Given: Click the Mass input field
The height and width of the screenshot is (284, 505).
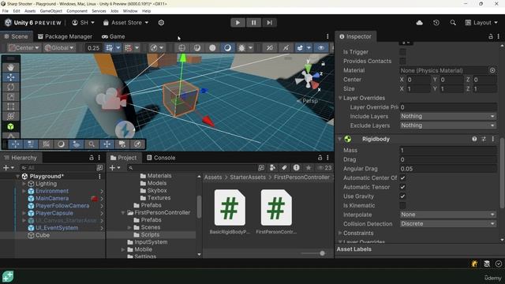Looking at the screenshot, I should coord(447,151).
